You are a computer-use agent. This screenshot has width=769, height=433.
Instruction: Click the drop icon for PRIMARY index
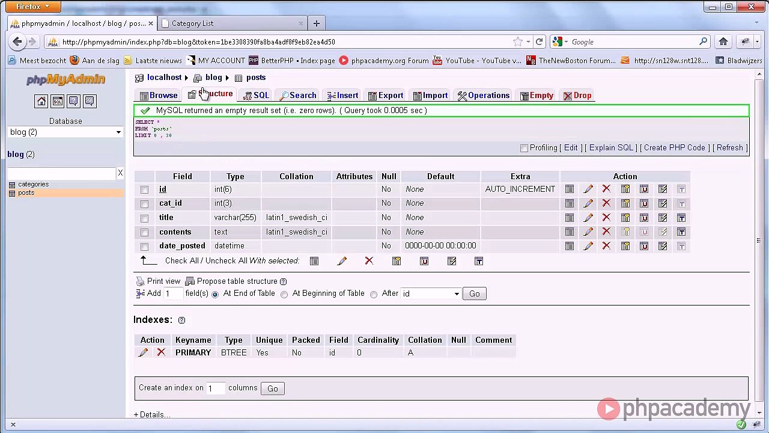[x=161, y=353]
